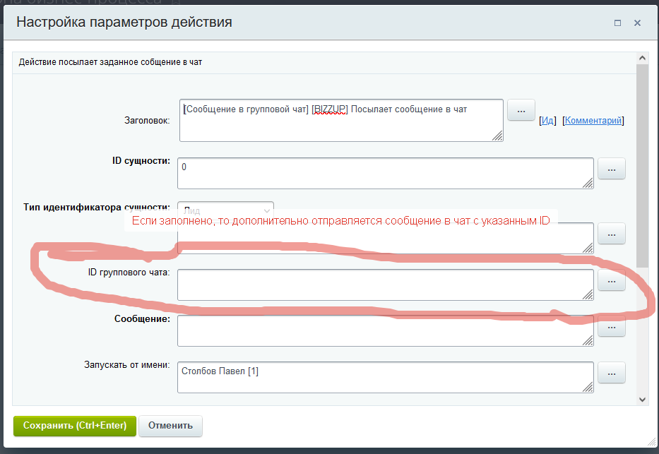The width and height of the screenshot is (659, 454).
Task: Click the [Комментарий] link
Action: coord(593,121)
